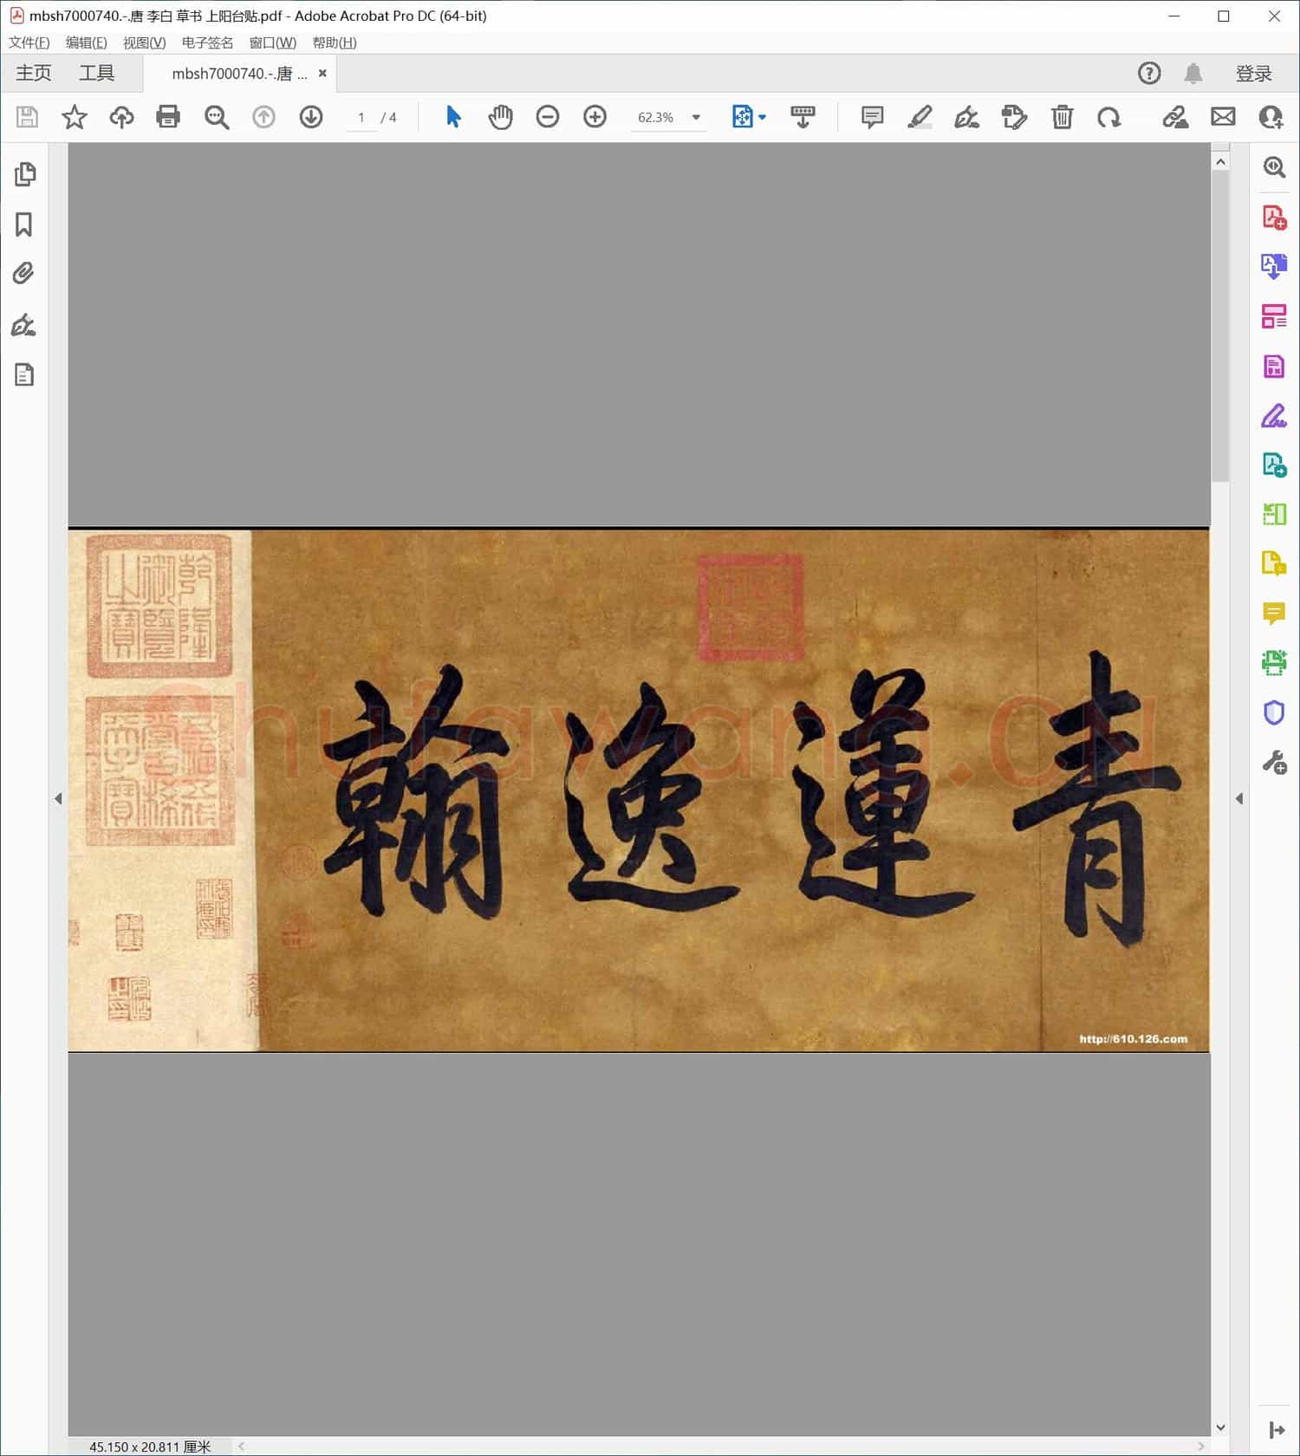Print the document
1300x1456 pixels.
click(168, 117)
